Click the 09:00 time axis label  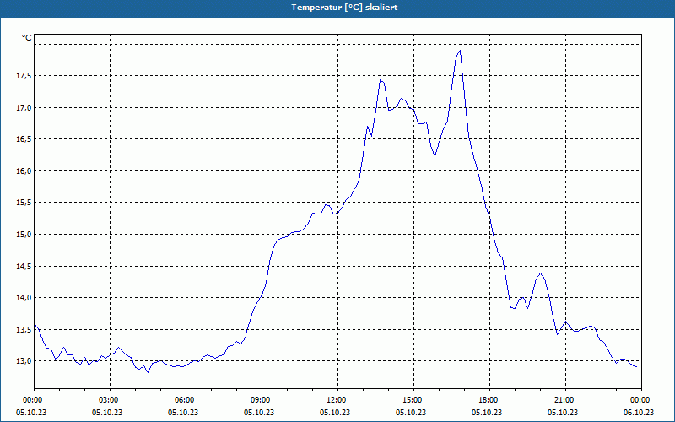pyautogui.click(x=262, y=400)
